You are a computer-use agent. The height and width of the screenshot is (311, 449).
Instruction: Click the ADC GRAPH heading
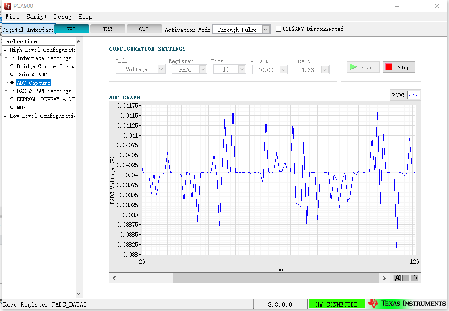tap(125, 98)
